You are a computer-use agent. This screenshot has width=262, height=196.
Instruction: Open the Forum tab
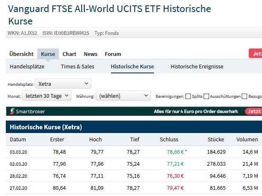[x=113, y=54]
